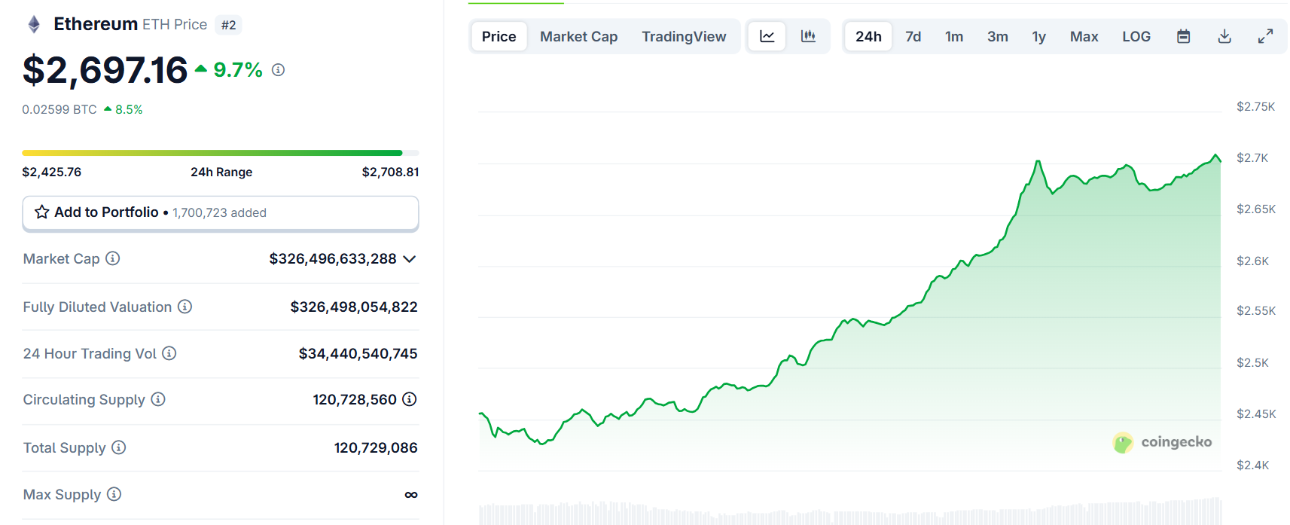
Task: Open the calendar date range picker icon
Action: coord(1184,36)
